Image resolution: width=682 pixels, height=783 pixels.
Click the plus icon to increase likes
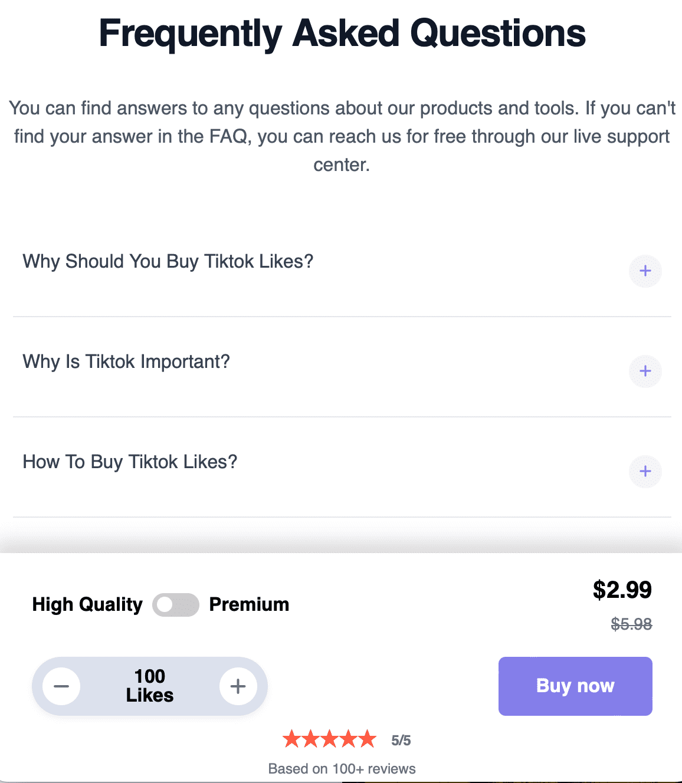click(238, 686)
